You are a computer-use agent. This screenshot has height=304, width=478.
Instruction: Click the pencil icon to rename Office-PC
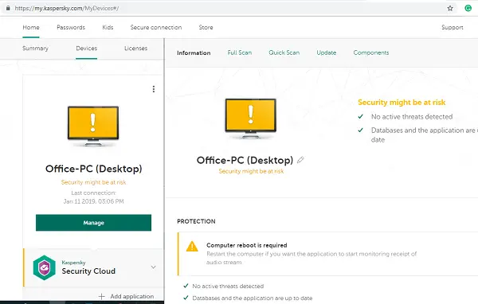[x=300, y=160]
